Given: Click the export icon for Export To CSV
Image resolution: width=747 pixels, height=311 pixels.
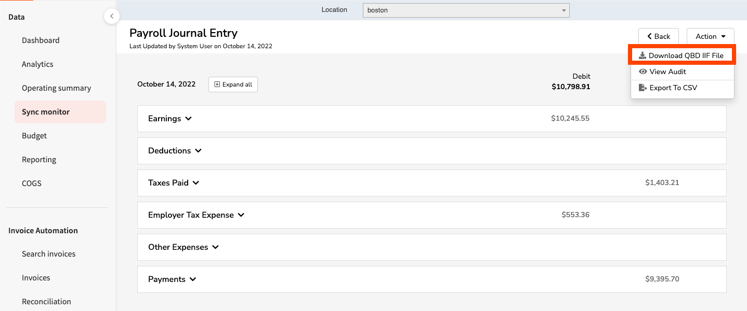Looking at the screenshot, I should coord(643,88).
